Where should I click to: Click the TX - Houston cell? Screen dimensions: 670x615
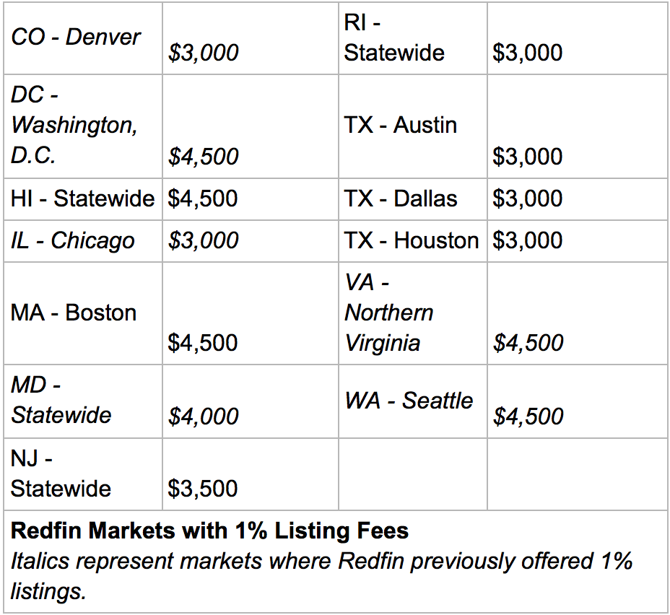[412, 240]
